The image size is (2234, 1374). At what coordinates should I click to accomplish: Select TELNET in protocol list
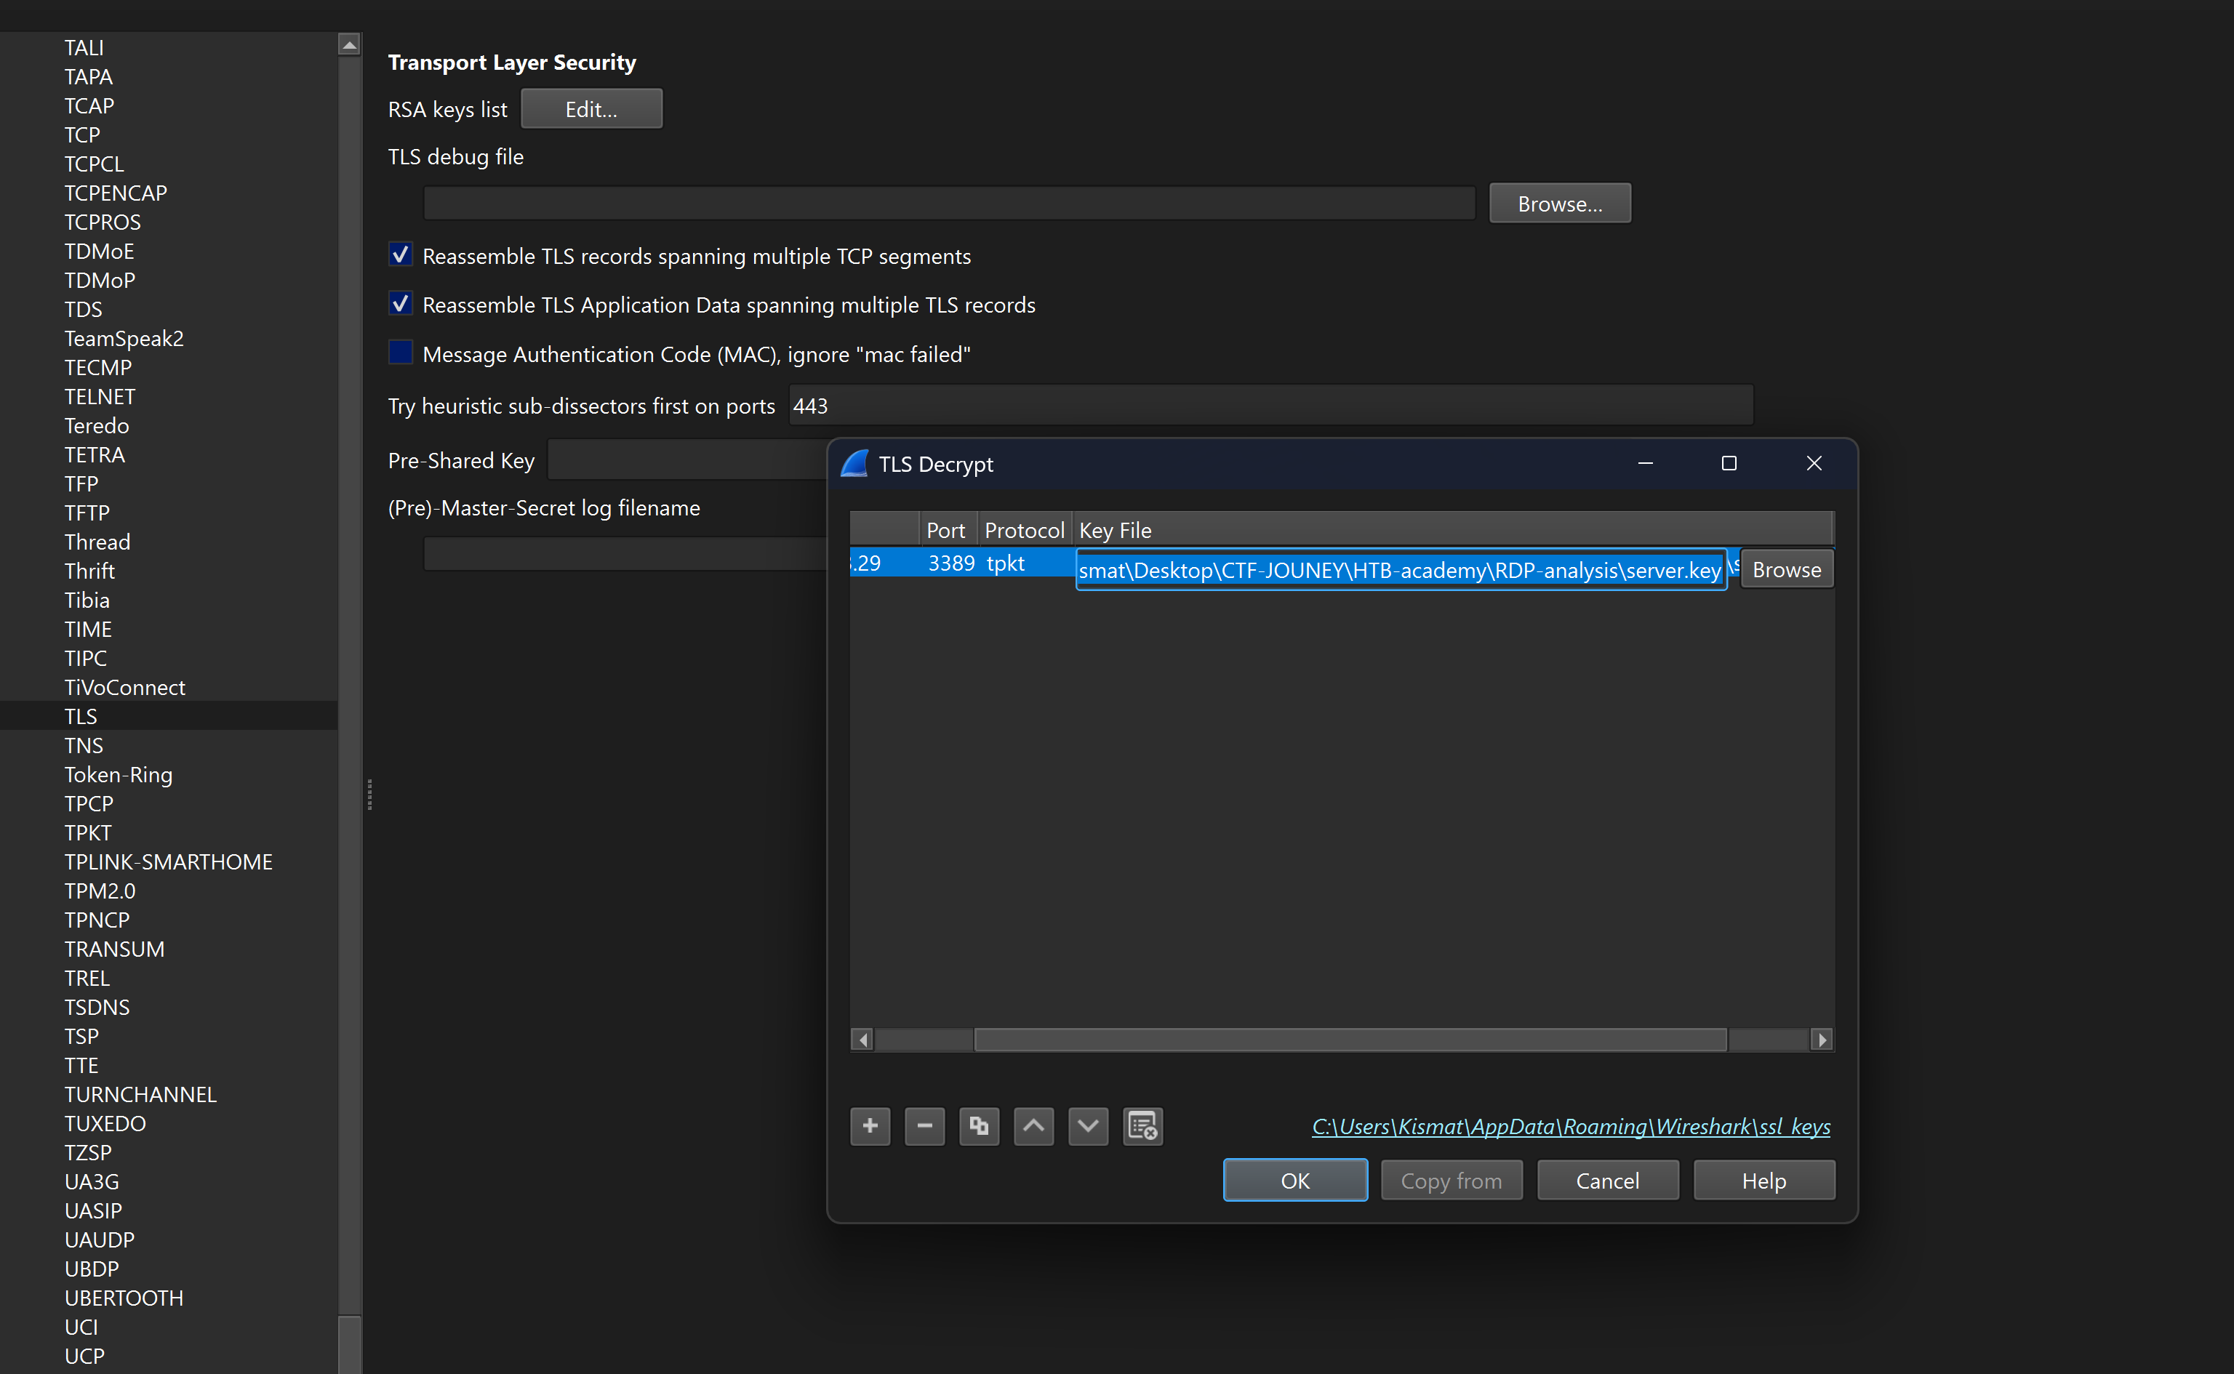pos(99,396)
